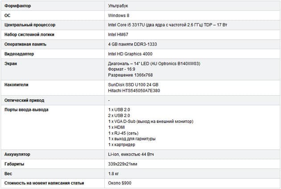Click the Windows 8 text
Image resolution: width=281 pixels, height=189 pixels.
point(119,16)
